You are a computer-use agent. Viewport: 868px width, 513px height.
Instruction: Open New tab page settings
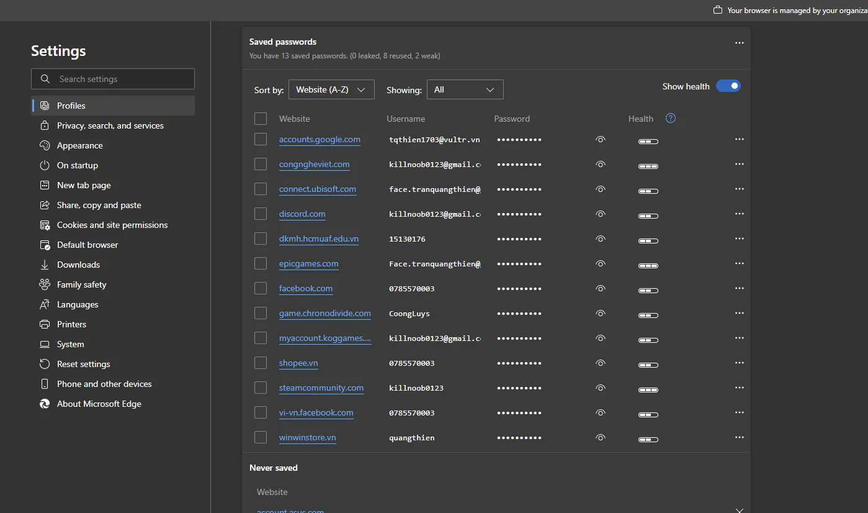tap(114, 185)
